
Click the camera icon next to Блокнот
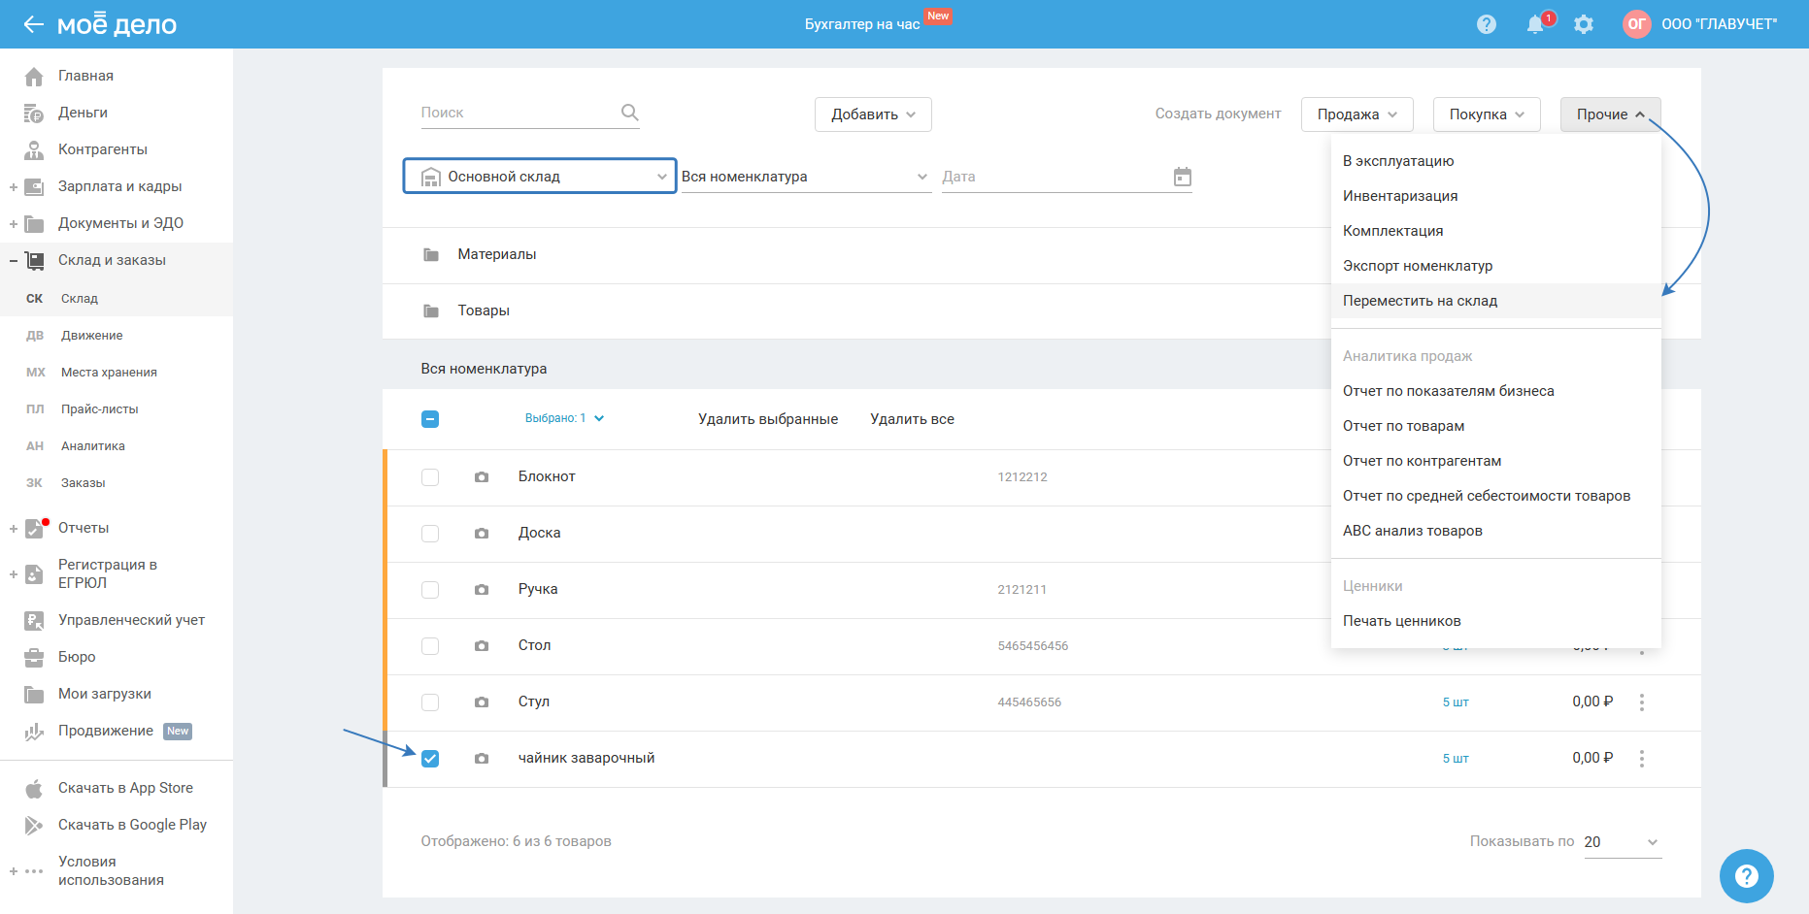[x=482, y=477]
